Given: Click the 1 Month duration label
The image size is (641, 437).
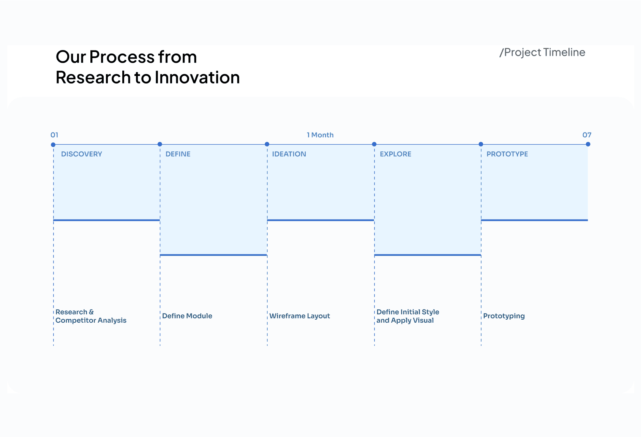Looking at the screenshot, I should click(x=320, y=135).
